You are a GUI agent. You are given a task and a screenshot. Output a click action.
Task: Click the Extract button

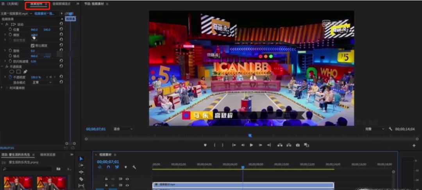[x=289, y=145]
